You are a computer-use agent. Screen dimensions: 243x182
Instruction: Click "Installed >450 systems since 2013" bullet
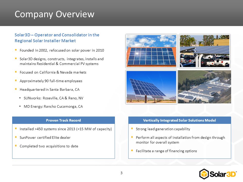pyautogui.click(x=66, y=129)
